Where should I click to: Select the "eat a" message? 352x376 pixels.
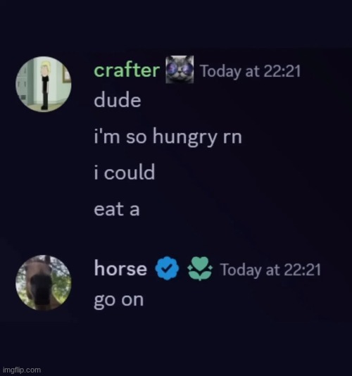(117, 209)
